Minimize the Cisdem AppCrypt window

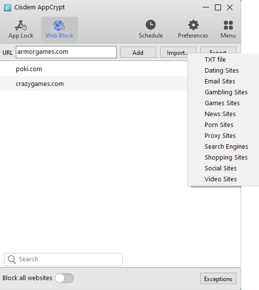206,7
